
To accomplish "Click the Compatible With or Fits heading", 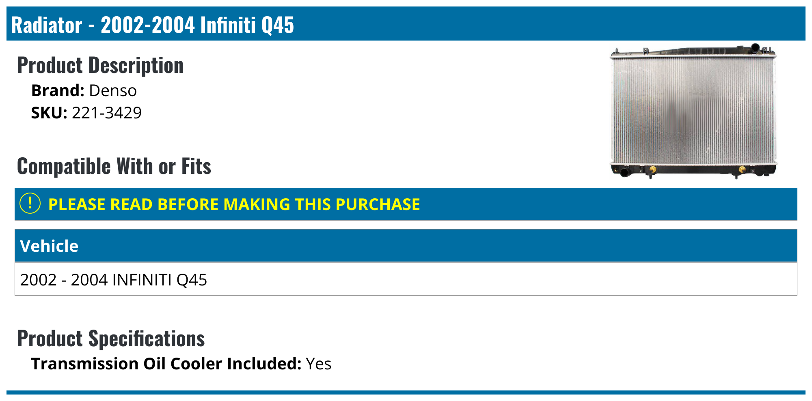I will 114,166.
